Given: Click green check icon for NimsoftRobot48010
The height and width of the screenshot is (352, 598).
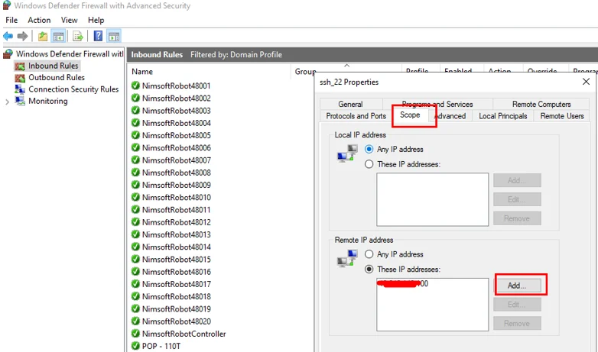Looking at the screenshot, I should [x=135, y=197].
